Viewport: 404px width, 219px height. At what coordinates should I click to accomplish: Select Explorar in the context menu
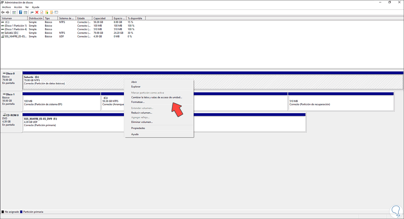[136, 86]
